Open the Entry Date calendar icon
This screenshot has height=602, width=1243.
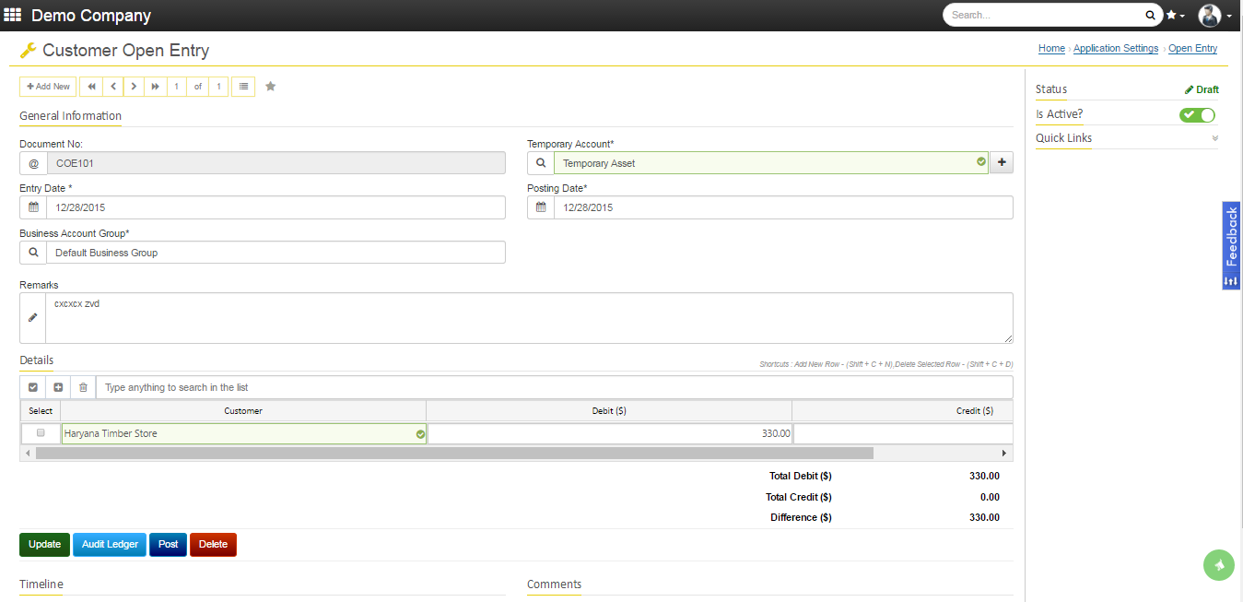pyautogui.click(x=33, y=207)
